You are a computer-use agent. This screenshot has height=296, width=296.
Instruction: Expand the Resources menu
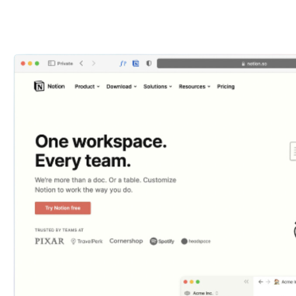(195, 86)
